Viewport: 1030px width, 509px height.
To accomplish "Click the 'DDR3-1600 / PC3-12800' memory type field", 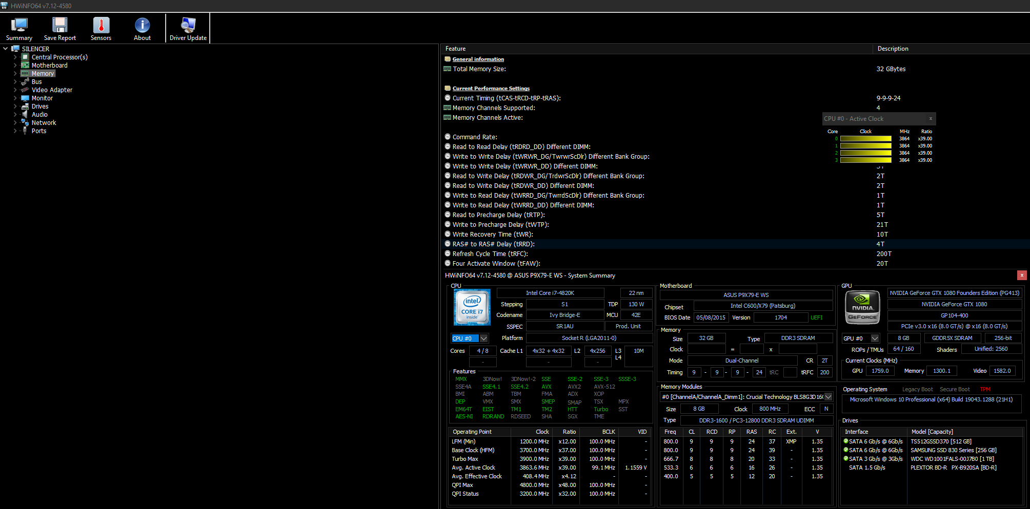I will pyautogui.click(x=756, y=420).
